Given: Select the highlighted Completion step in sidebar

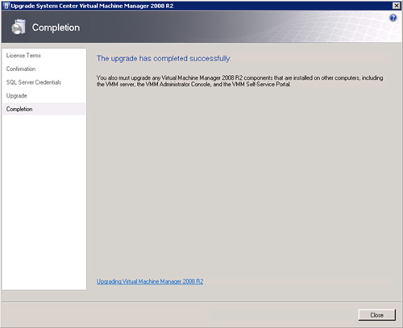Looking at the screenshot, I should coord(44,109).
